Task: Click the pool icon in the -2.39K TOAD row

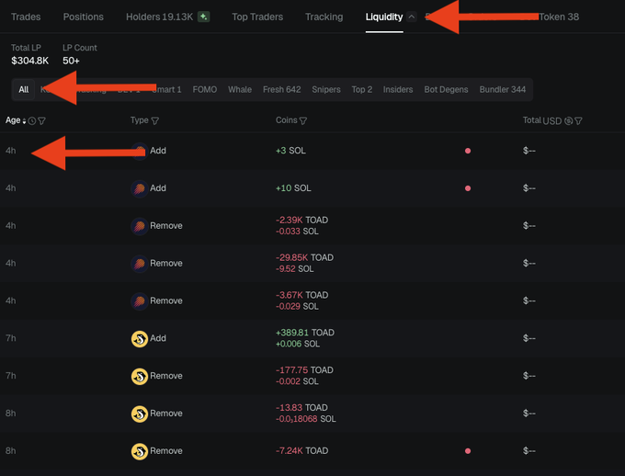Action: pos(140,226)
